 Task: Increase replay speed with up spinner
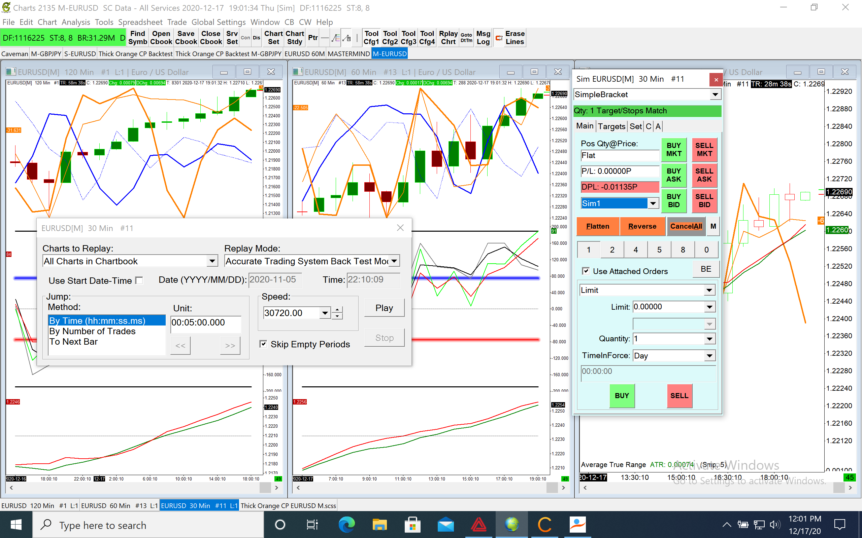click(x=337, y=310)
